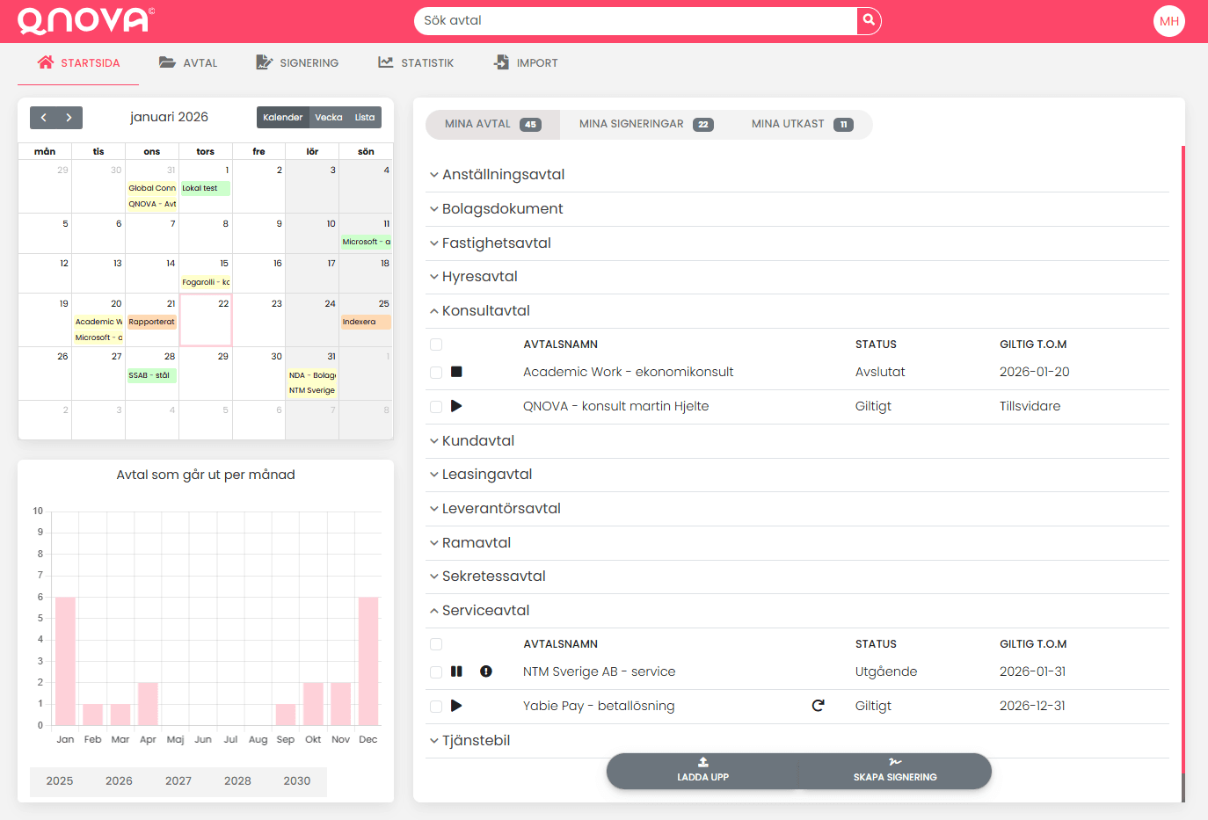This screenshot has width=1208, height=820.
Task: Select calendar day 22 cell
Action: [x=206, y=320]
